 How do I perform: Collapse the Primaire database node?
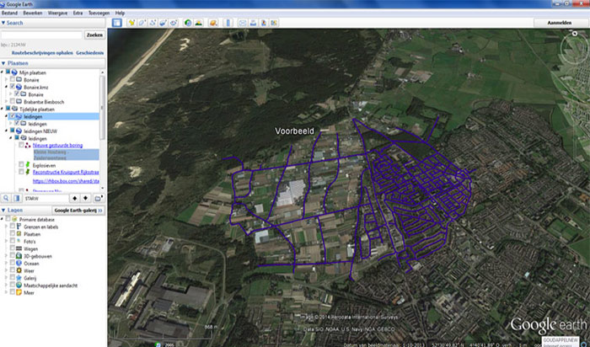point(2,219)
